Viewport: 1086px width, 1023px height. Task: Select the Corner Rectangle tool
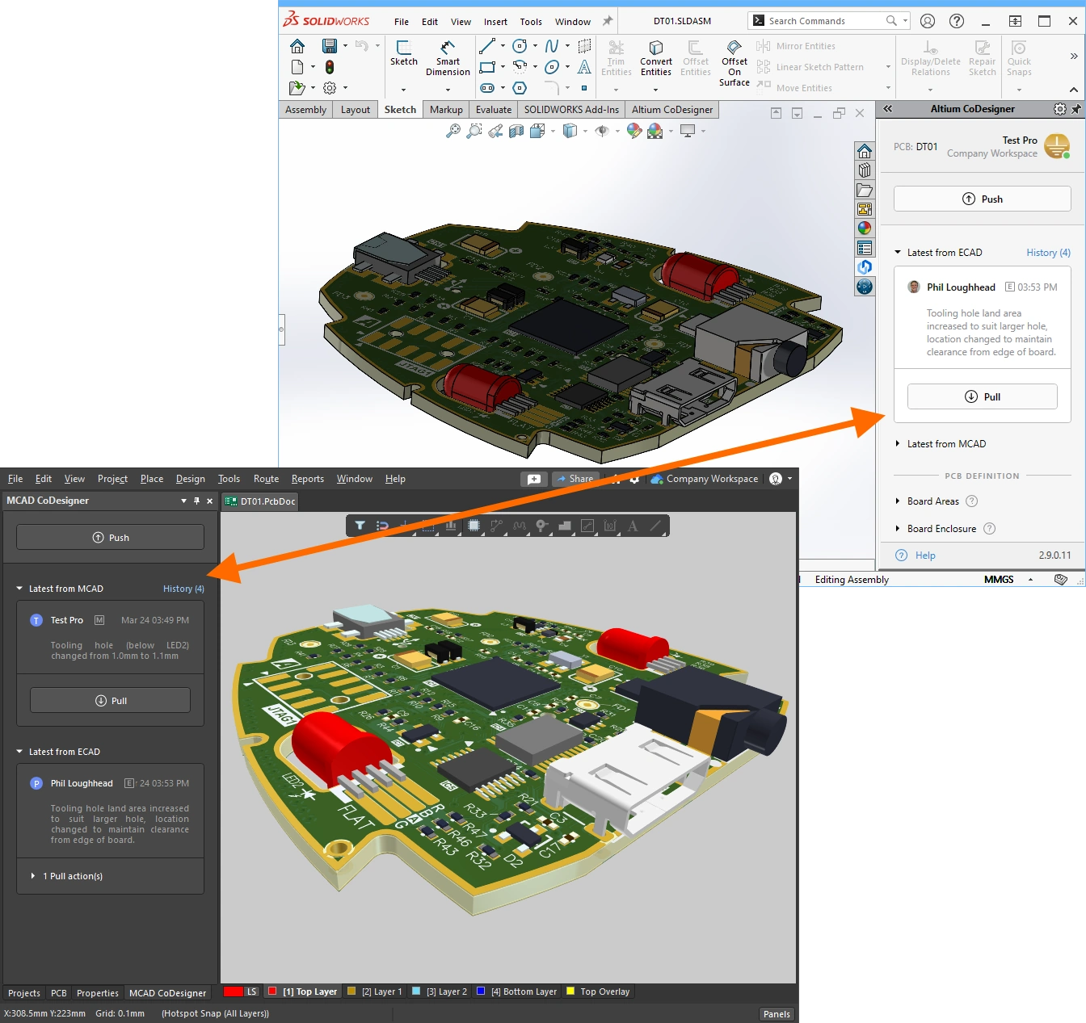click(487, 67)
